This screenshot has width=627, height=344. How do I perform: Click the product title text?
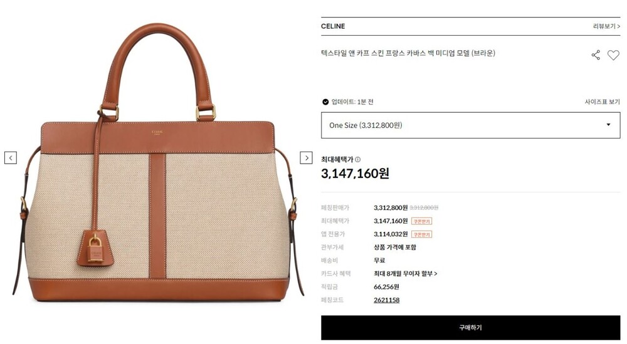408,53
